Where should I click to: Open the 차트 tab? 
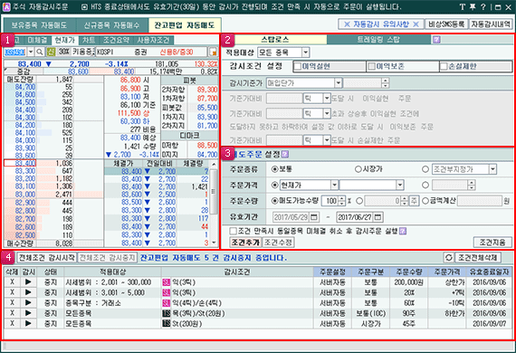(88, 40)
